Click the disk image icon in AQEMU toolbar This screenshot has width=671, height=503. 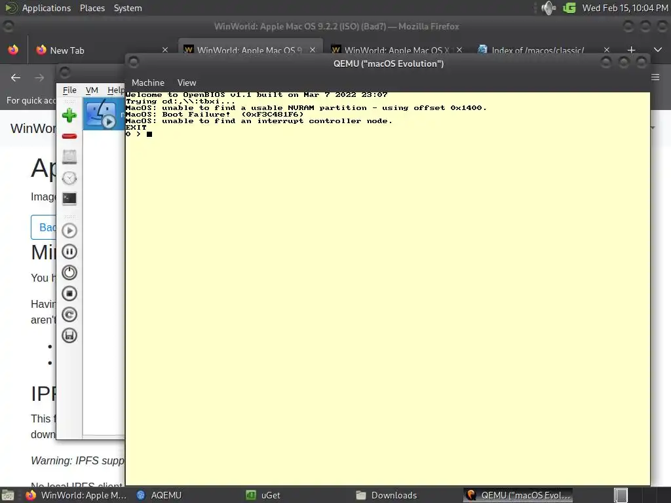click(69, 157)
